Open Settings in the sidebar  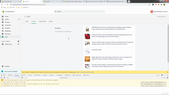(7, 66)
